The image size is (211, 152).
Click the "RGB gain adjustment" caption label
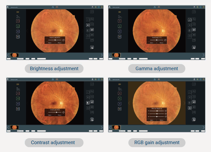click(x=157, y=143)
